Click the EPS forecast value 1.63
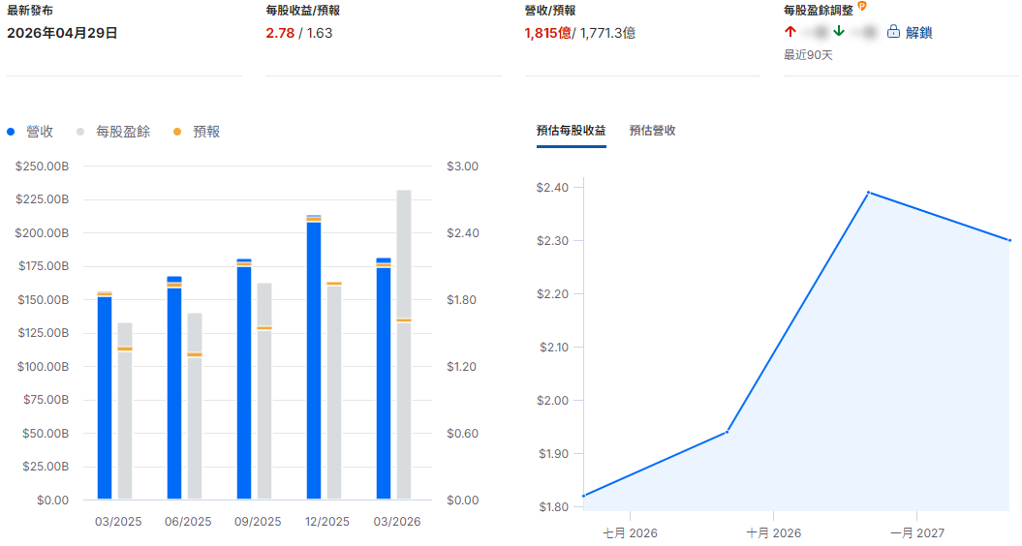Image resolution: width=1022 pixels, height=546 pixels. pyautogui.click(x=319, y=33)
